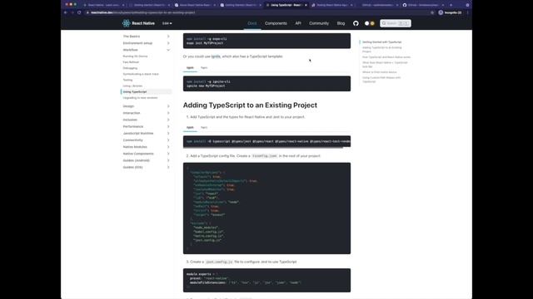Screen dimensions: 533x299
Task: Open Running On Device sidebar page
Action: coord(135,56)
